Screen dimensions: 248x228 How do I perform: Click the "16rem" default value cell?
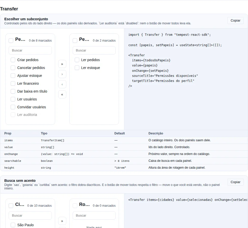click(x=120, y=168)
